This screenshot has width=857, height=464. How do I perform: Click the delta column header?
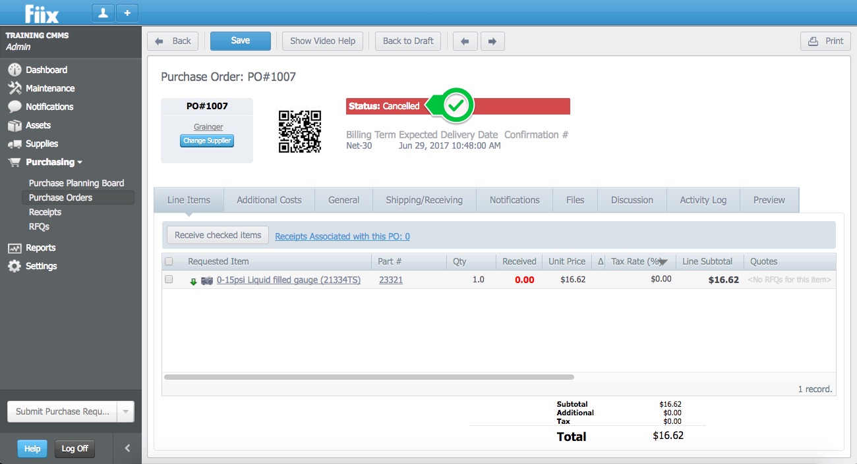click(x=601, y=261)
